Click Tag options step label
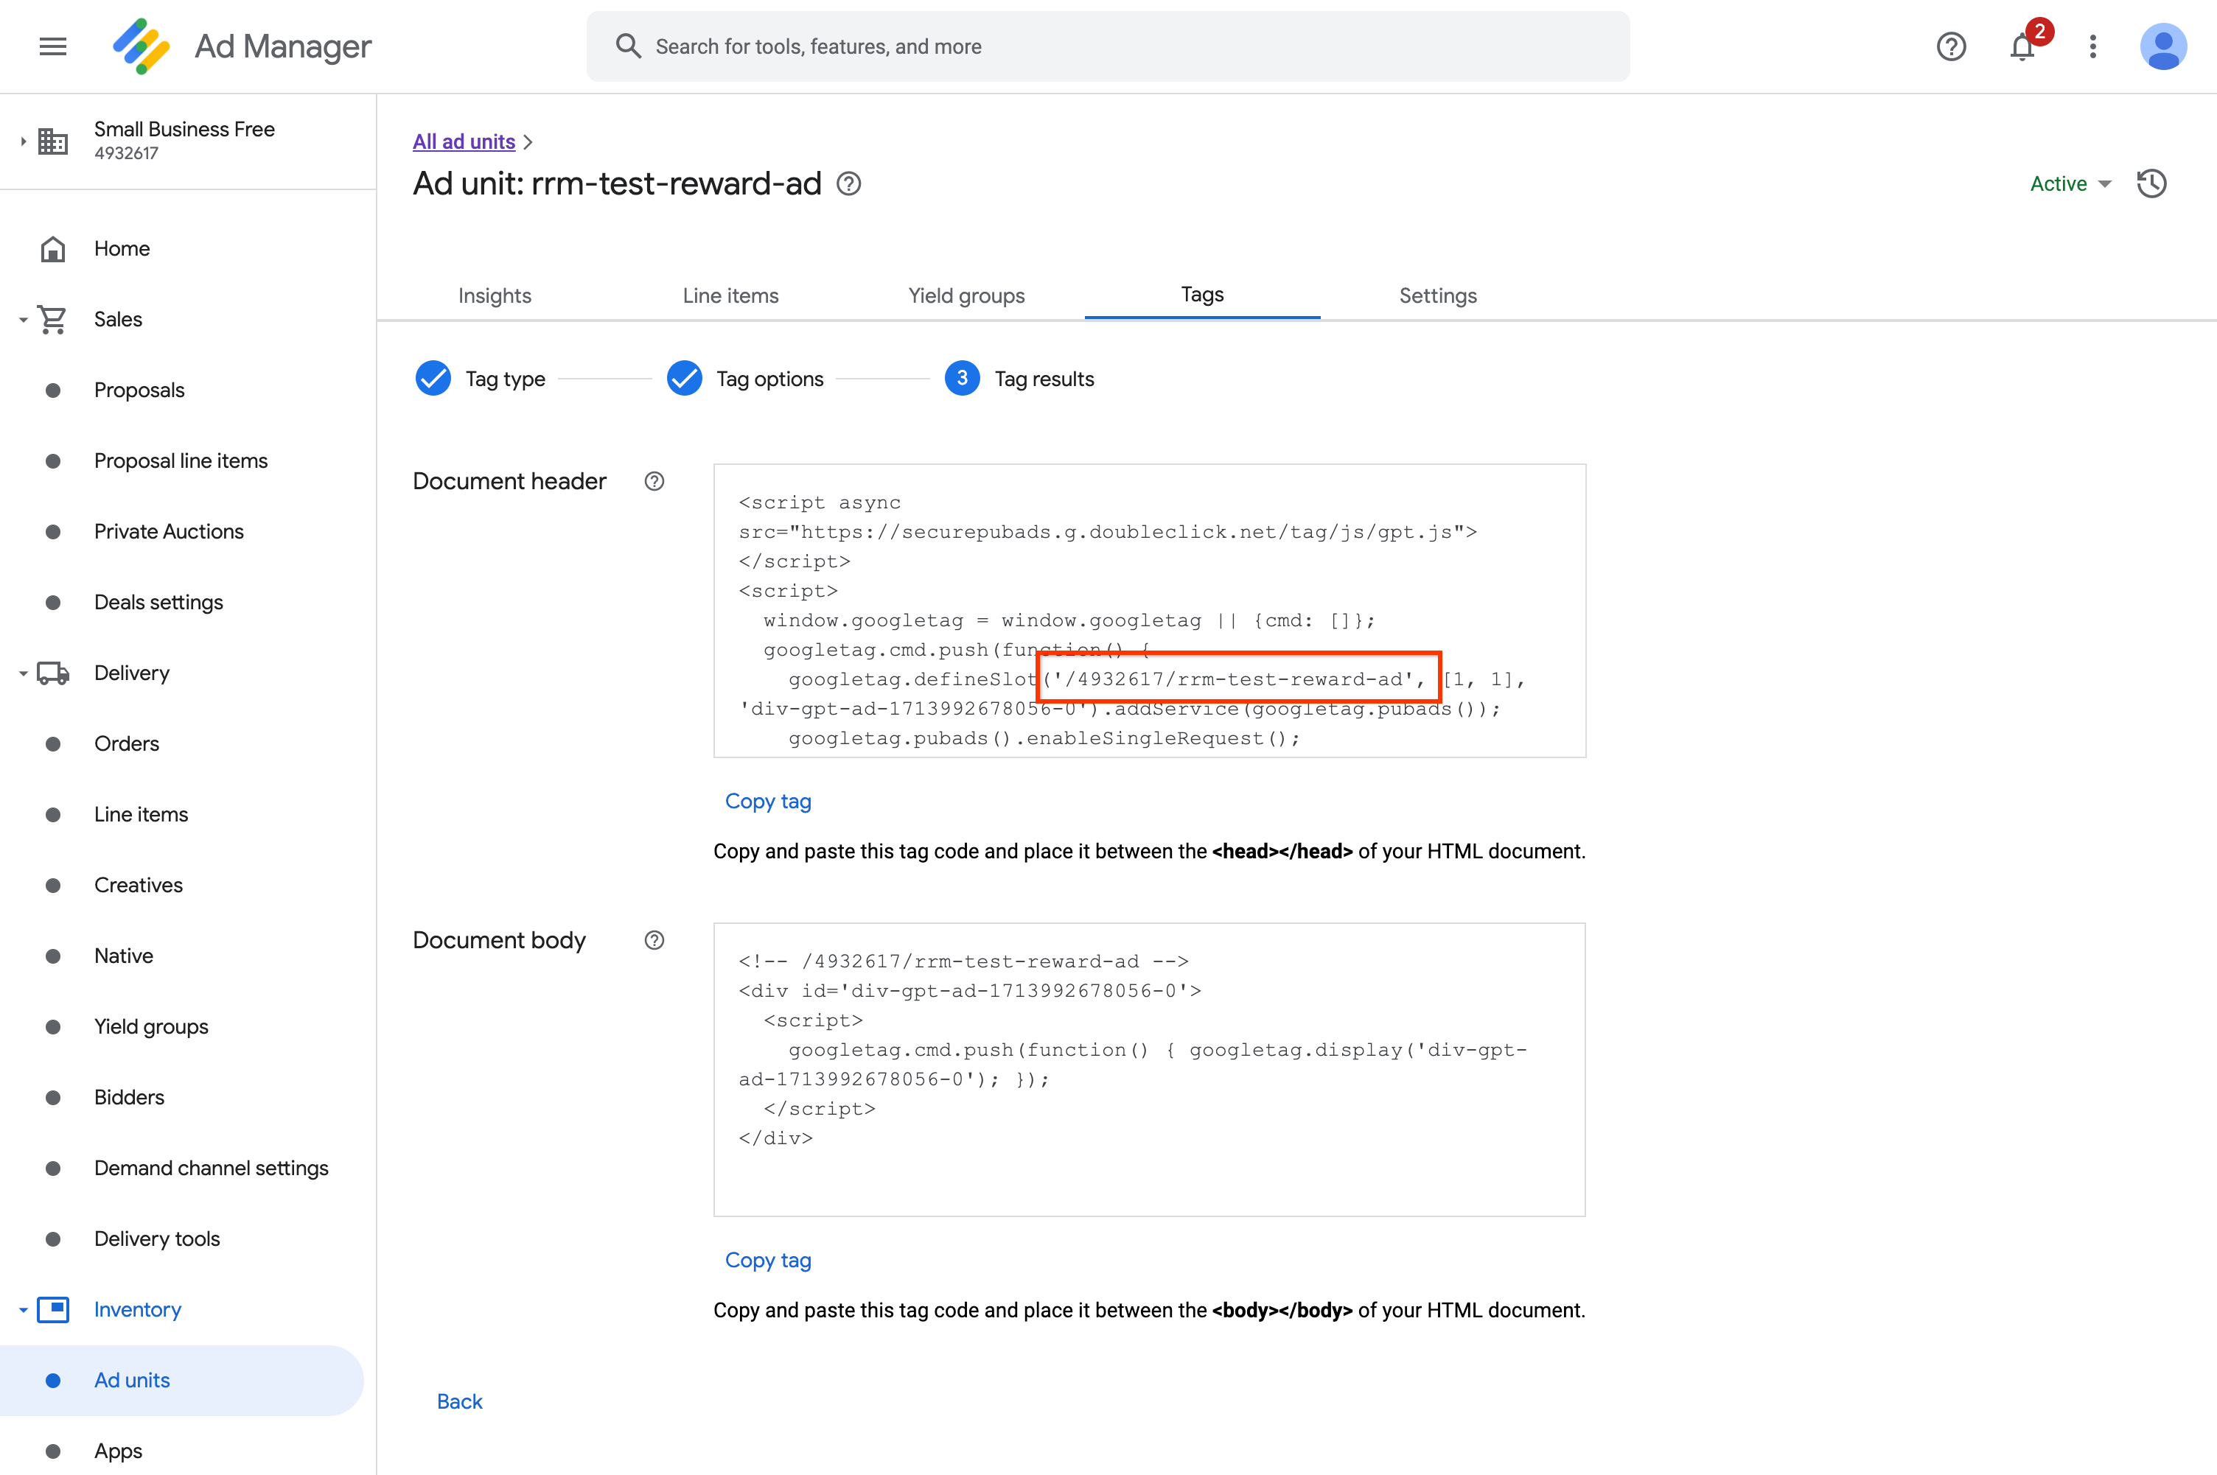 (769, 379)
